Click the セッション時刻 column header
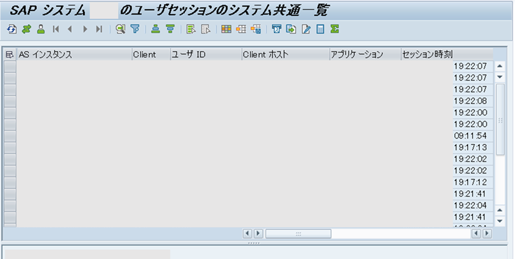The height and width of the screenshot is (259, 515). click(447, 54)
